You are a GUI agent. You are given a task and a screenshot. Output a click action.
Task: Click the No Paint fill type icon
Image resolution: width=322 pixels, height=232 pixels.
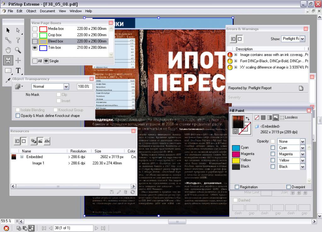257,117
